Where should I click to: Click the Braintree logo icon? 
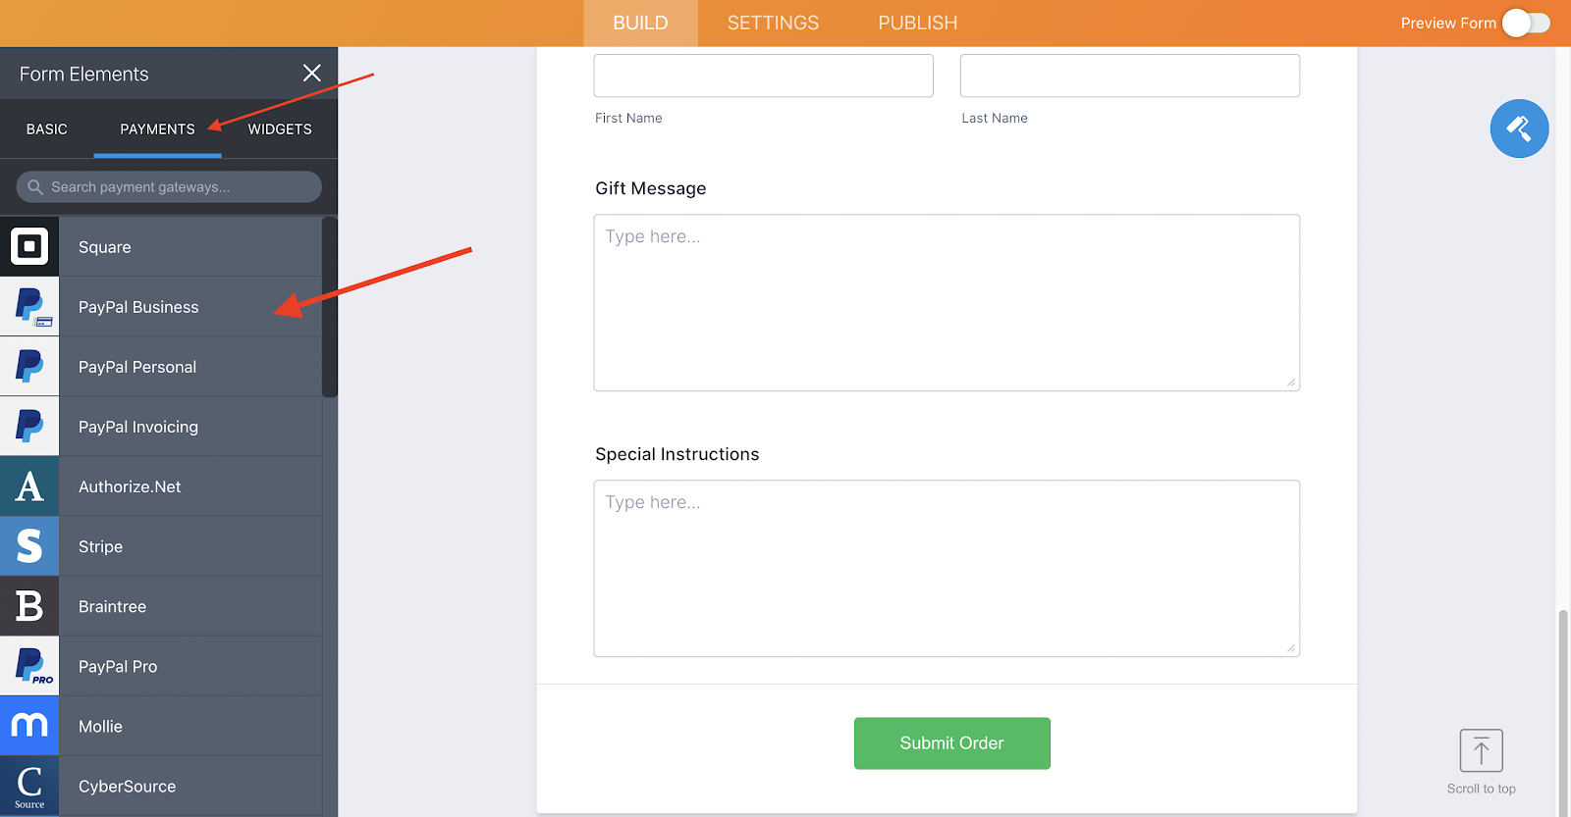29,606
